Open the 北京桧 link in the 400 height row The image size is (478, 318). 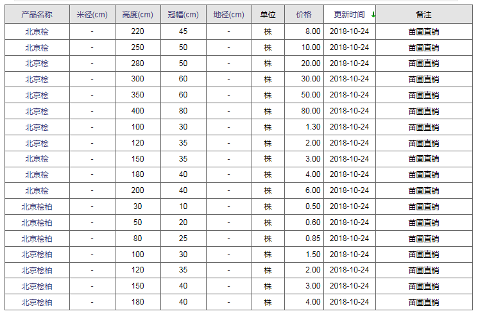point(37,111)
